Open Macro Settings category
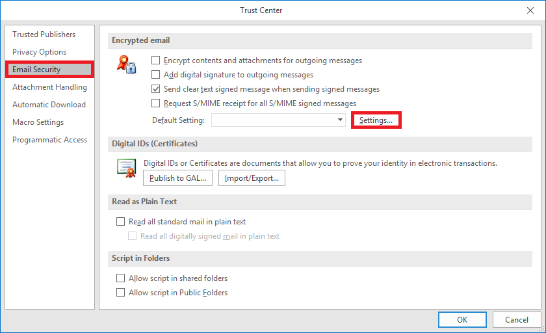546x333 pixels. 38,122
